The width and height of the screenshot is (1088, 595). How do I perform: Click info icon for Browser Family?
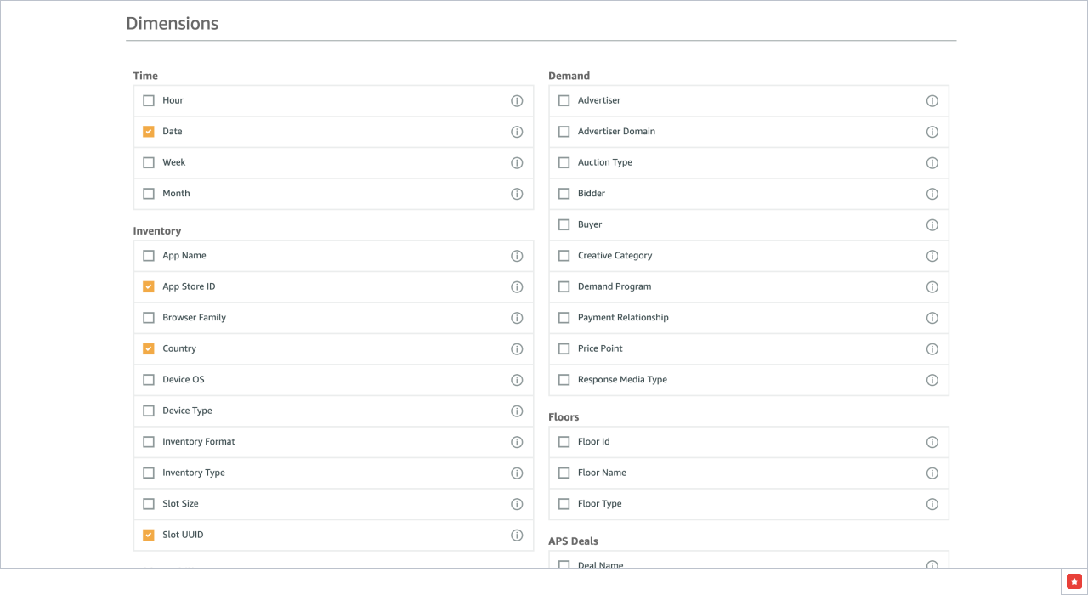pyautogui.click(x=517, y=318)
